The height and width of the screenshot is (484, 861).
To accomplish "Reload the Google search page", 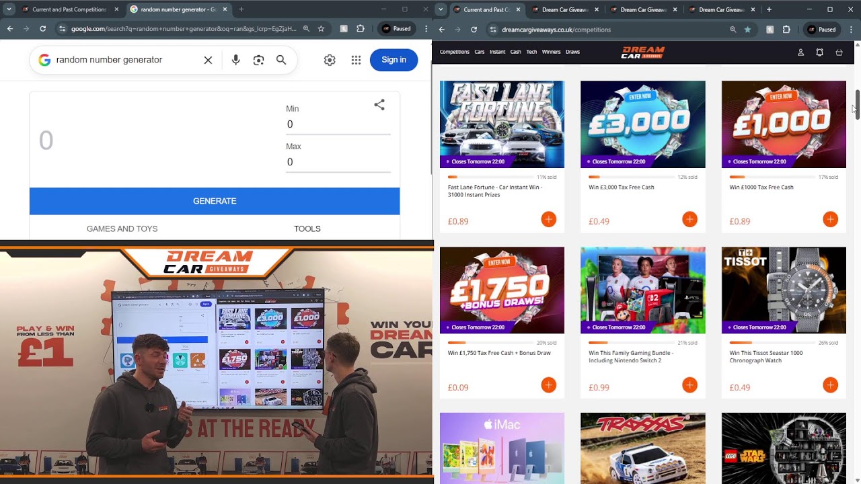I will pos(42,29).
